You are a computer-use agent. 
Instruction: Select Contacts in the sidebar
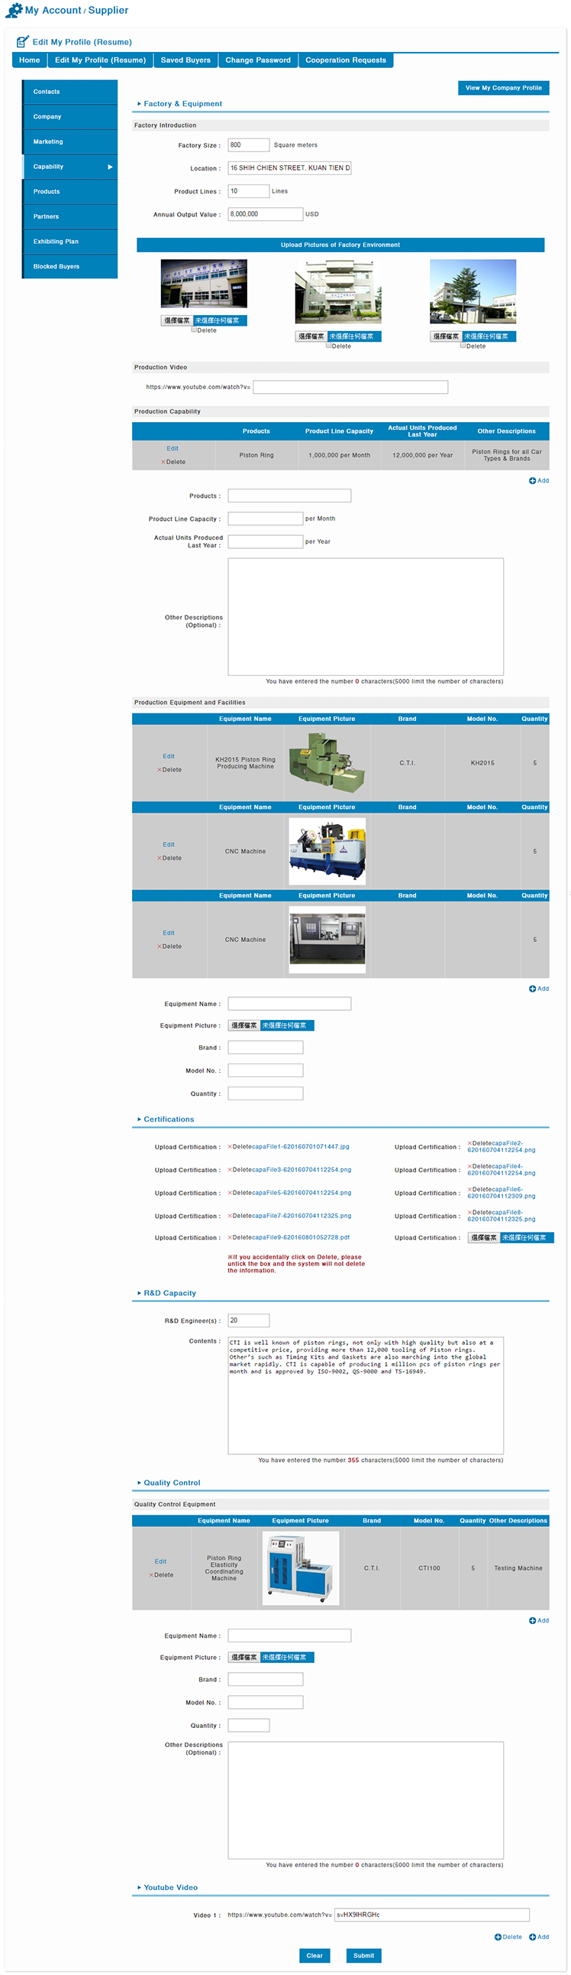[x=70, y=91]
